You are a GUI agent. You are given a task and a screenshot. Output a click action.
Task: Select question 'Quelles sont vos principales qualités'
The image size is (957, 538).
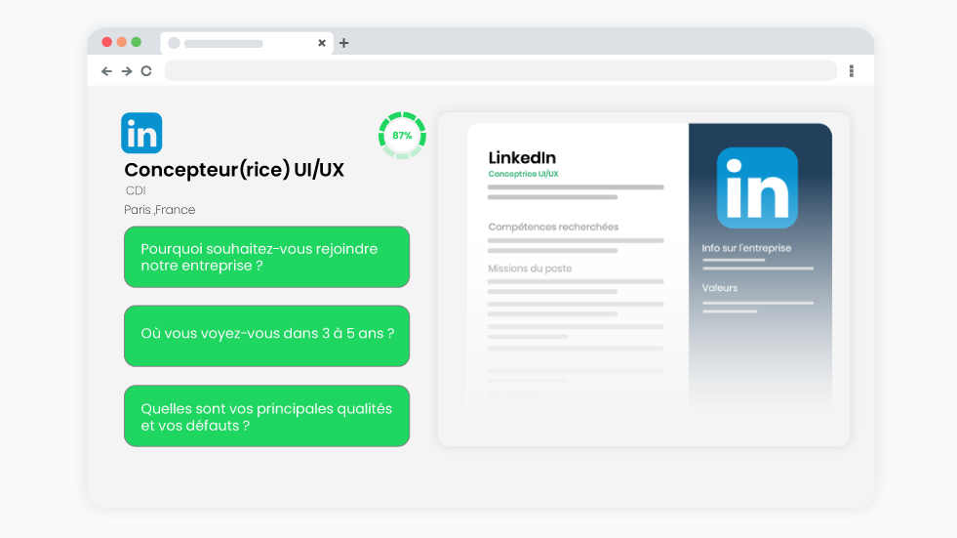266,417
